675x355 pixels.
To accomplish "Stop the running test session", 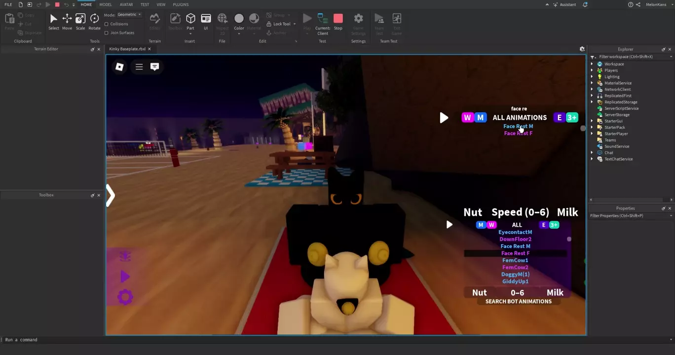I will click(338, 22).
